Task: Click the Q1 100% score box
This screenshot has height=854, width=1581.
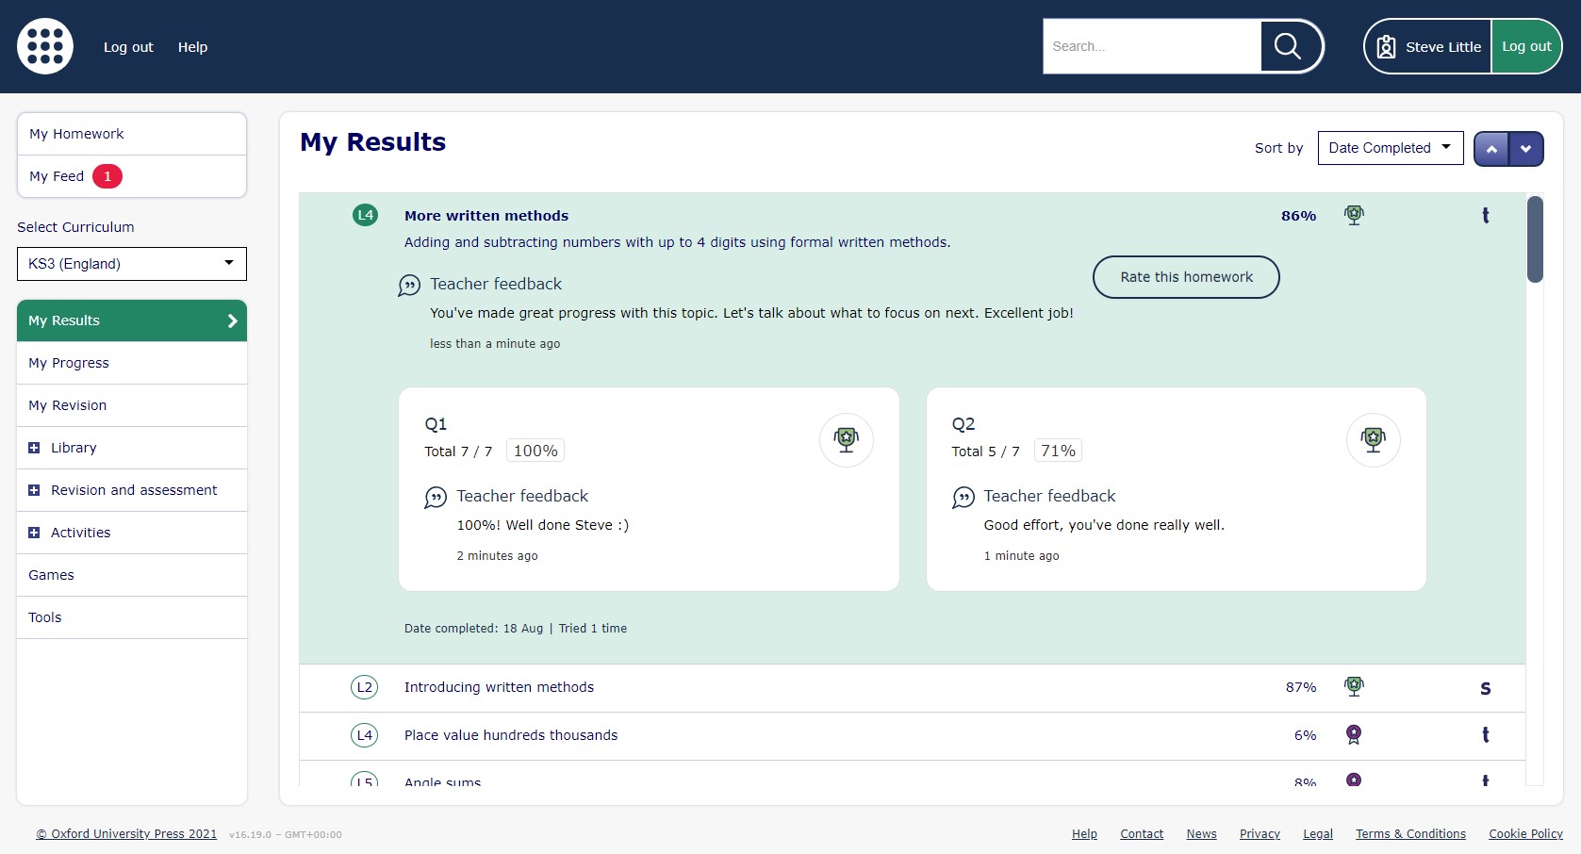Action: pos(535,451)
